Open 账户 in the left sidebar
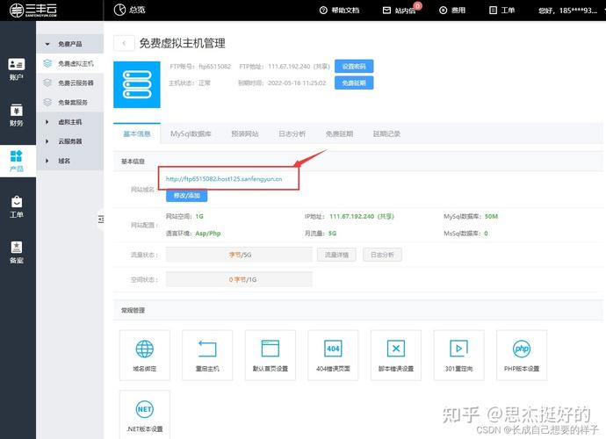Screen dimensions: 606x439 point(17,69)
